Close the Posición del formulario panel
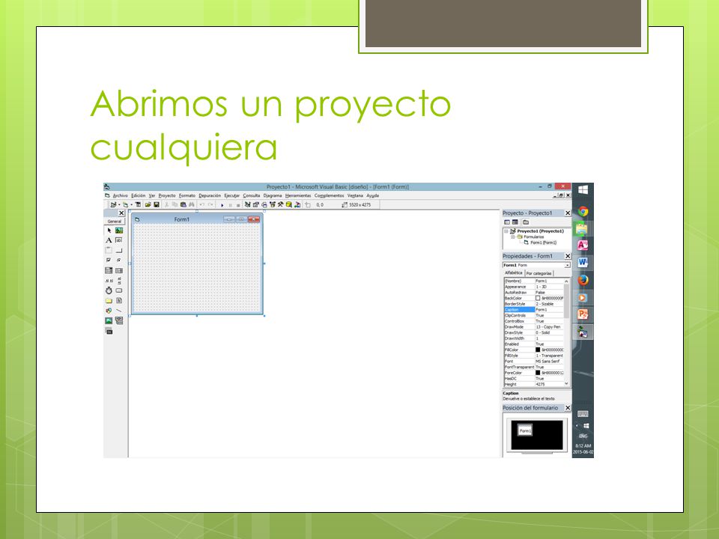 click(567, 408)
